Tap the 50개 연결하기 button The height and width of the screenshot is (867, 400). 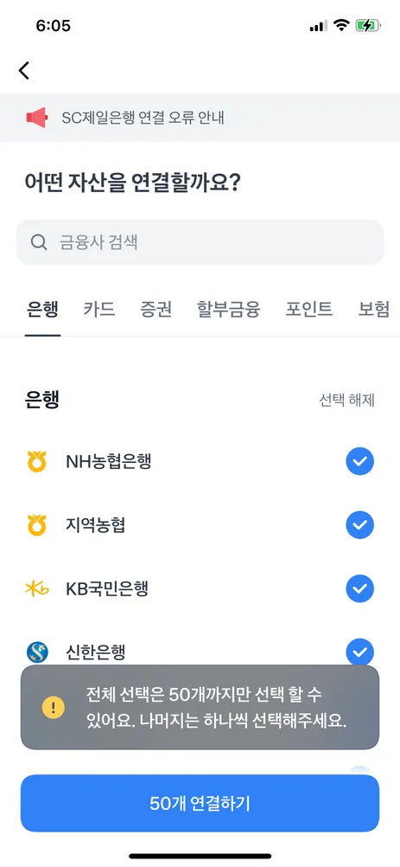pyautogui.click(x=200, y=804)
